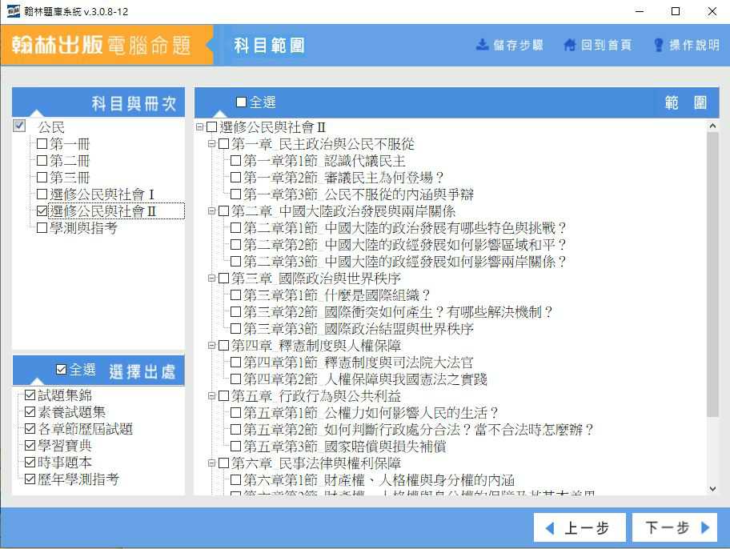Proceed with 下一步 button
Screen dimensions: 730x549
click(x=675, y=527)
